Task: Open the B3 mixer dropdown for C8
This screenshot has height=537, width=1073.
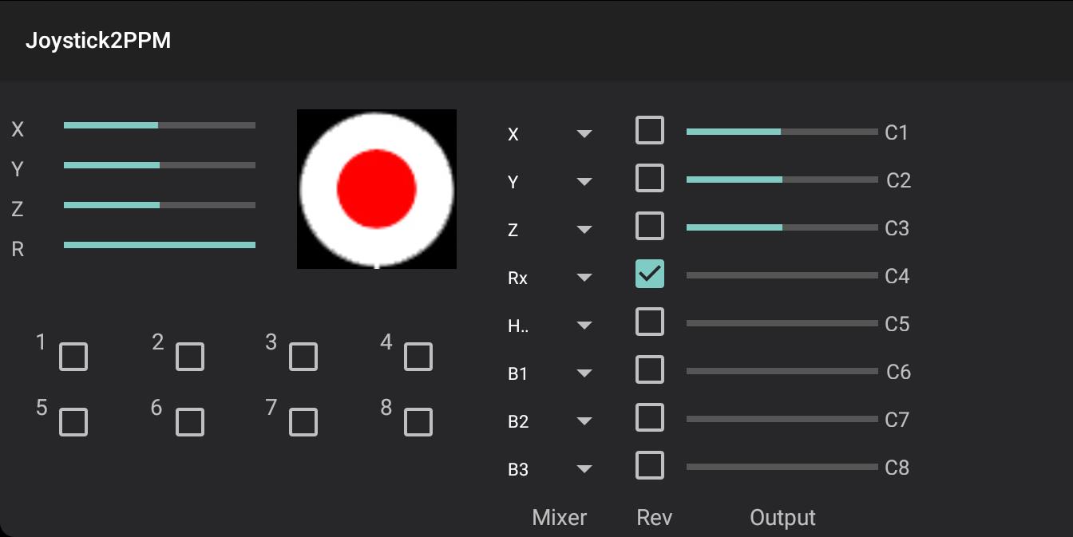Action: (x=551, y=469)
